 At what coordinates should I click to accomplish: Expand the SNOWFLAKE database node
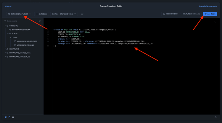pyautogui.click(x=5, y=49)
